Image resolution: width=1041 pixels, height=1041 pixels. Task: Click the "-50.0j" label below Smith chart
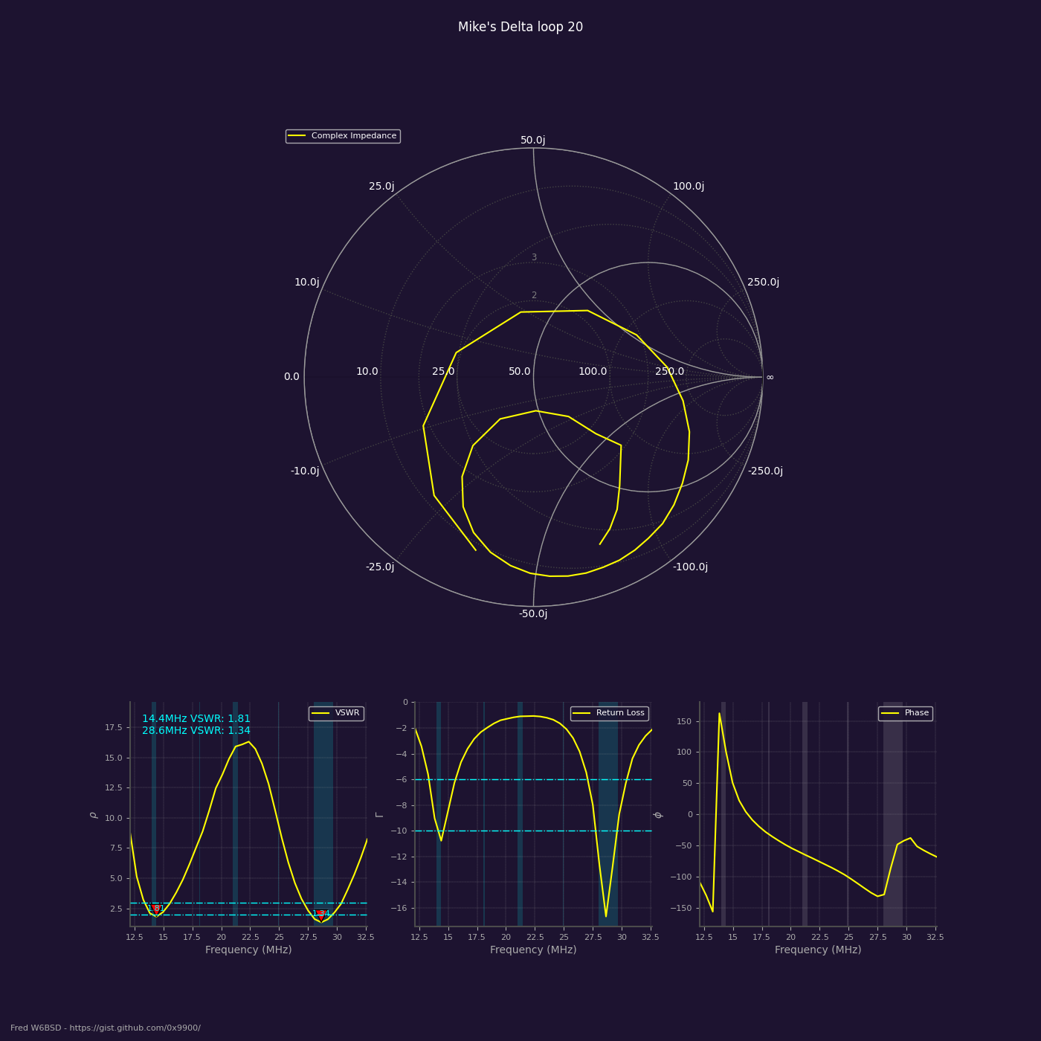point(532,614)
